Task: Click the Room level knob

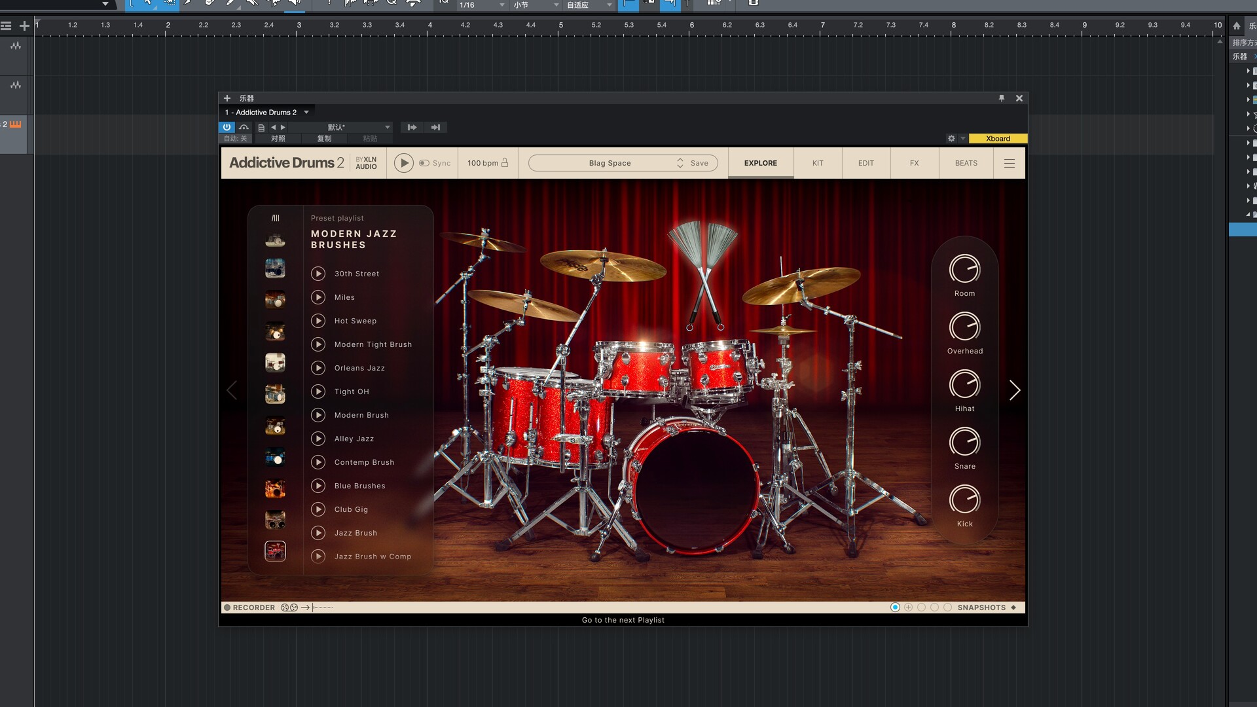Action: (964, 269)
